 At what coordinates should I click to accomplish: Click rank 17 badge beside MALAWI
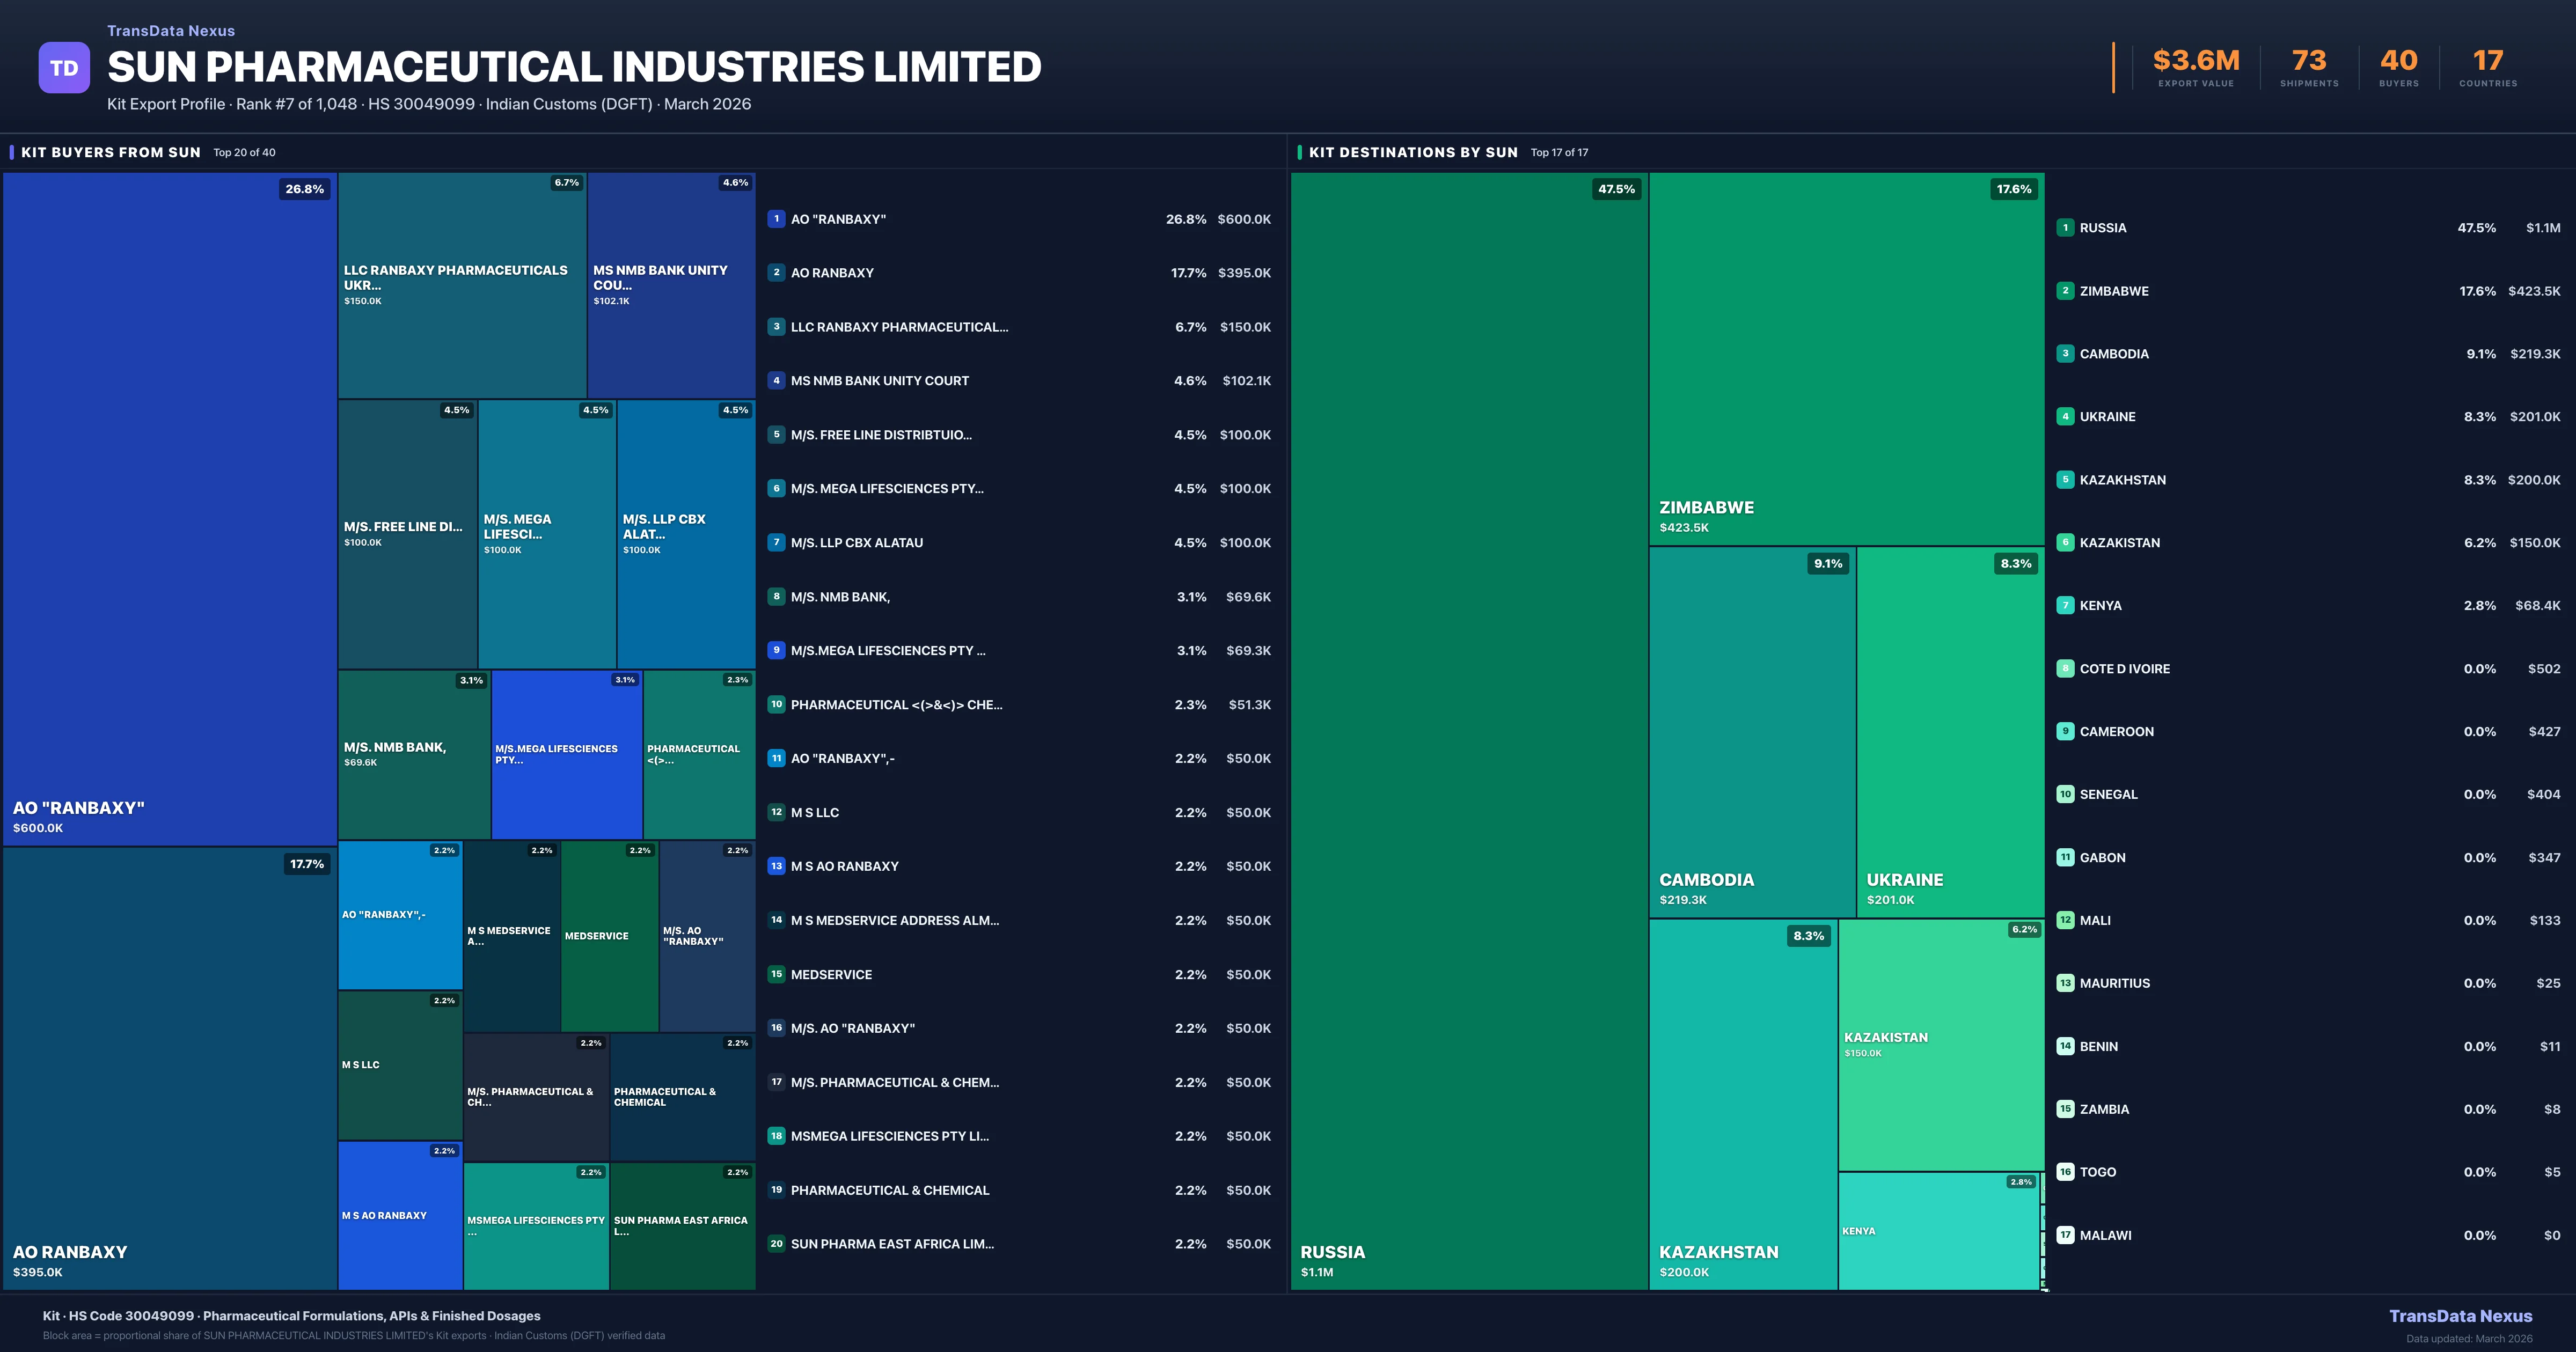pos(2065,1235)
